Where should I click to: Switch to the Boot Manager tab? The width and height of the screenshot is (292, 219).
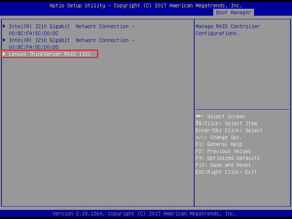tap(233, 12)
